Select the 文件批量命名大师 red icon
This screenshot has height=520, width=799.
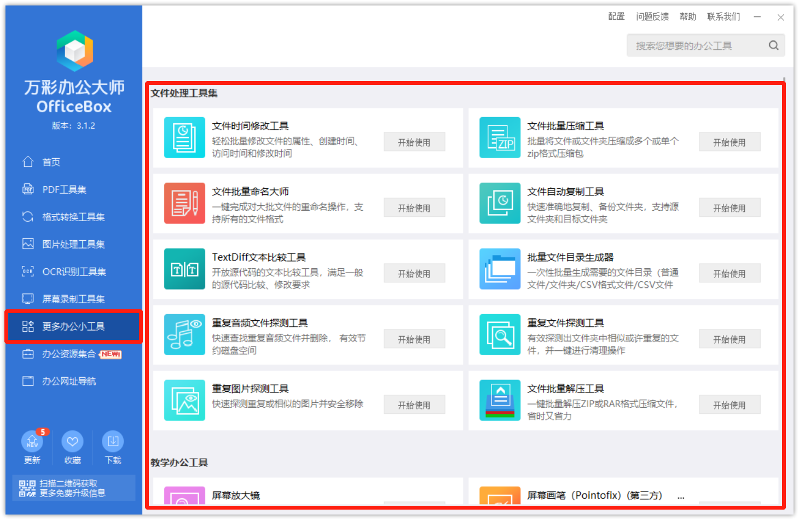tap(184, 203)
